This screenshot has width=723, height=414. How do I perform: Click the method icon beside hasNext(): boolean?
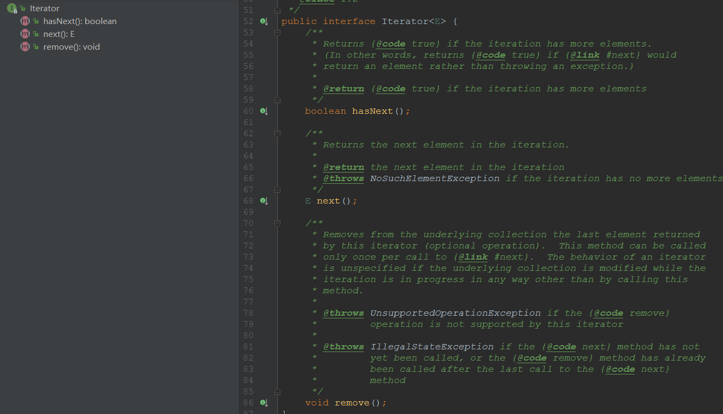point(25,21)
